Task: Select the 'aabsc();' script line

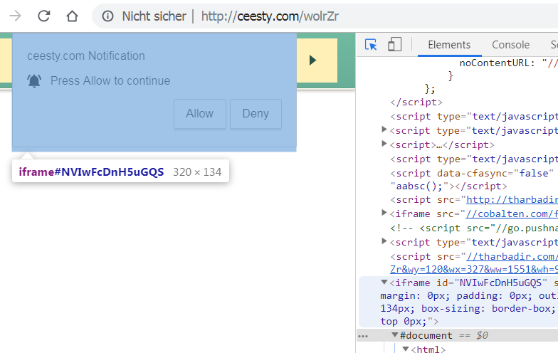Action: click(448, 186)
